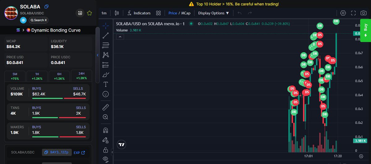
Task: Select the long position forecasting tool
Action: click(x=105, y=65)
